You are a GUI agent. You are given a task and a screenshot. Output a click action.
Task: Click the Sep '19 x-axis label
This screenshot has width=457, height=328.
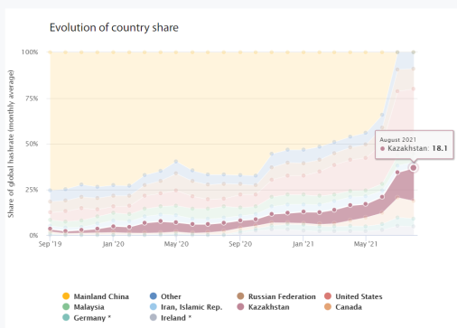tap(50, 244)
